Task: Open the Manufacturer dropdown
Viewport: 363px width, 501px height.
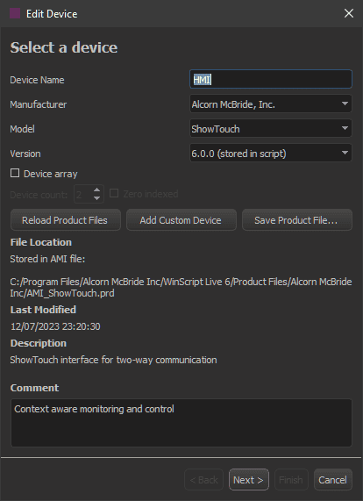Action: point(271,104)
